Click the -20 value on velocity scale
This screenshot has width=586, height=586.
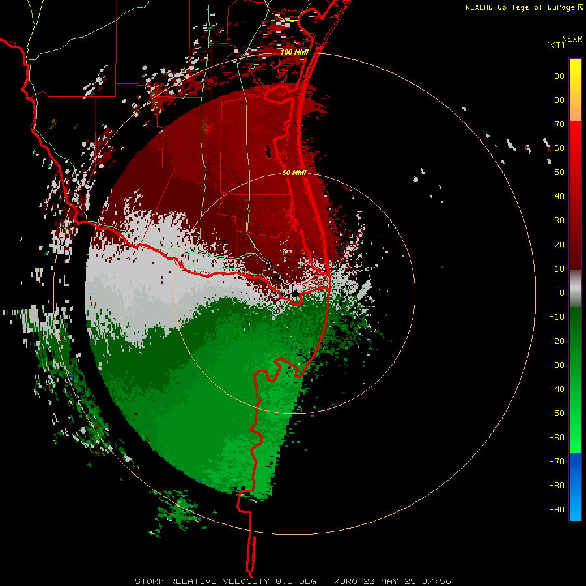[x=557, y=341]
